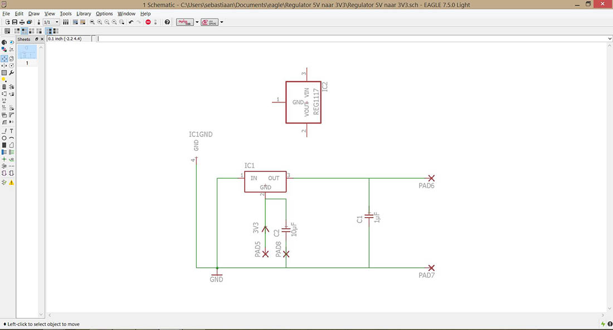Click the DesignLink button
613x330 pixels.
(x=185, y=22)
